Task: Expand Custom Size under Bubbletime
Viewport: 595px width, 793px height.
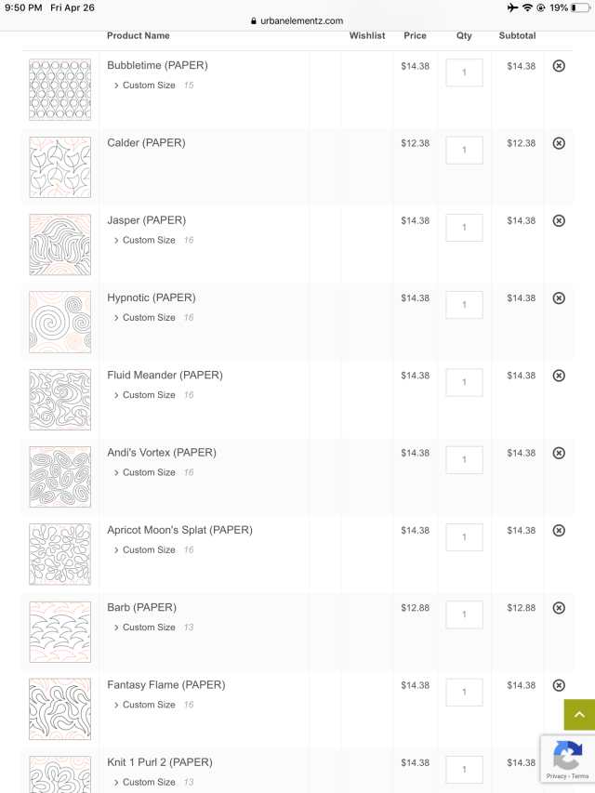Action: 148,86
